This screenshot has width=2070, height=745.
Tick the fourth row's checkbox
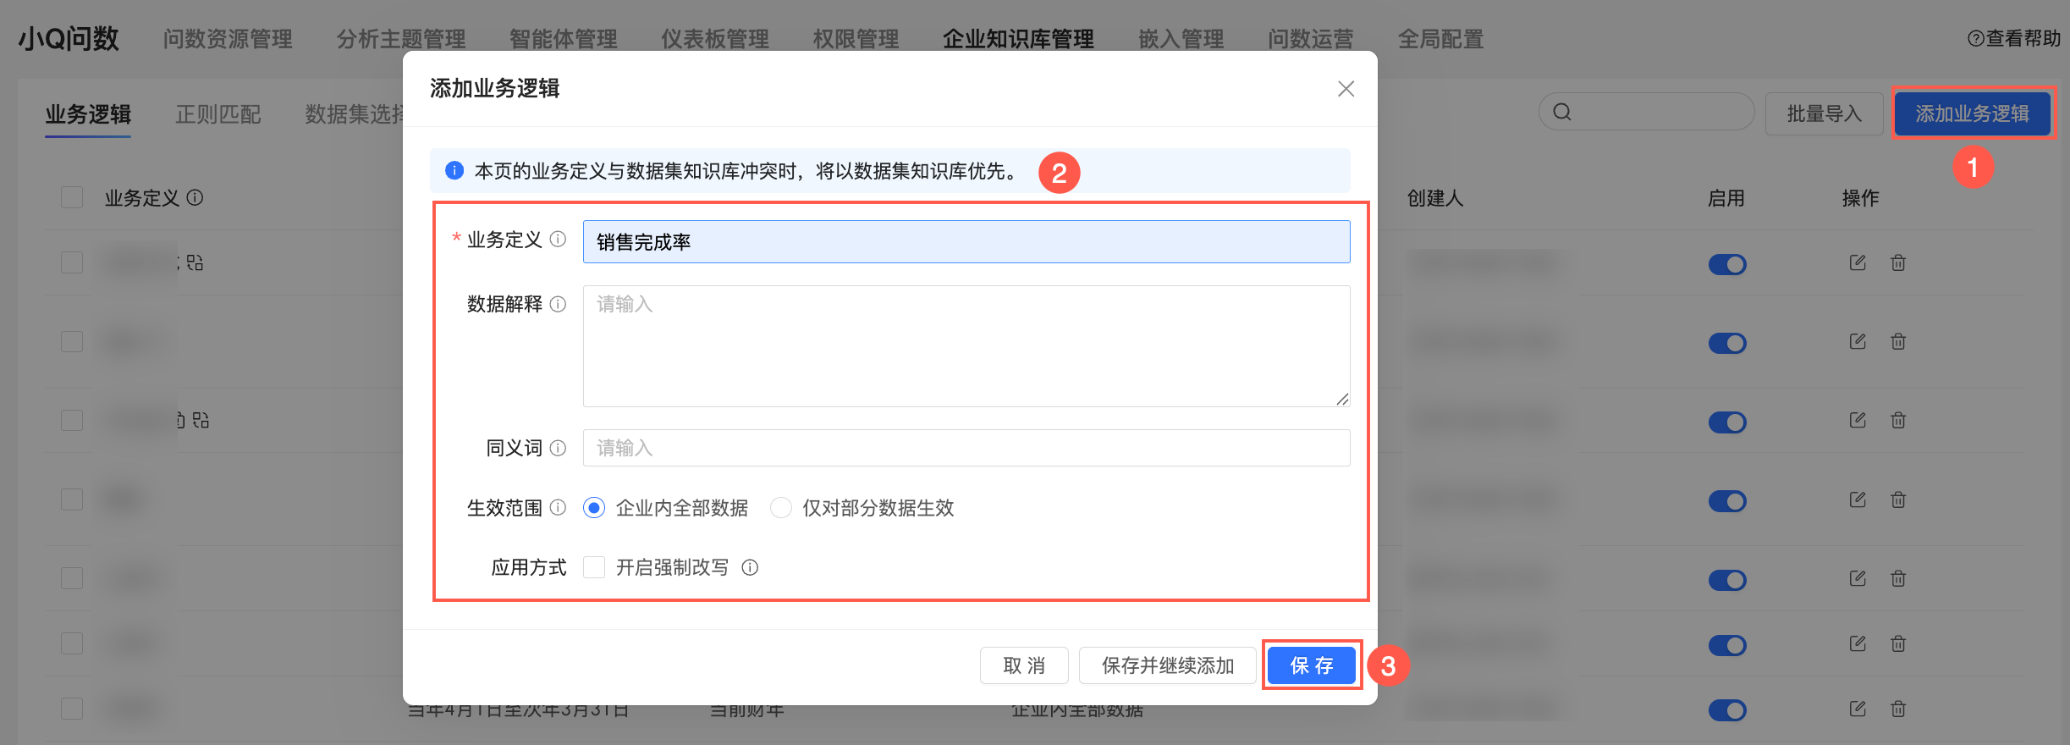tap(72, 499)
